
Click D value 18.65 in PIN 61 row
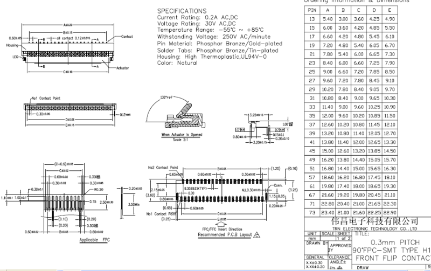374,186
